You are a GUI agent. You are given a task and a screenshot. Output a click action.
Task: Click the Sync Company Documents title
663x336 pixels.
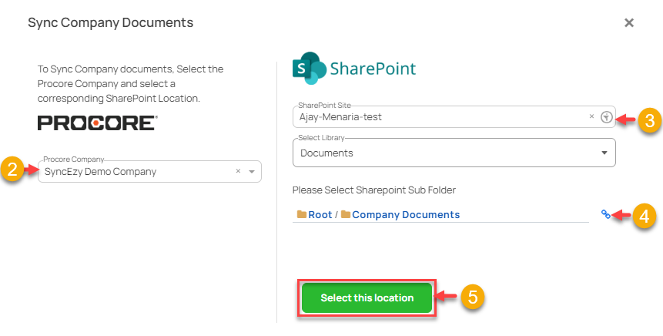[111, 22]
